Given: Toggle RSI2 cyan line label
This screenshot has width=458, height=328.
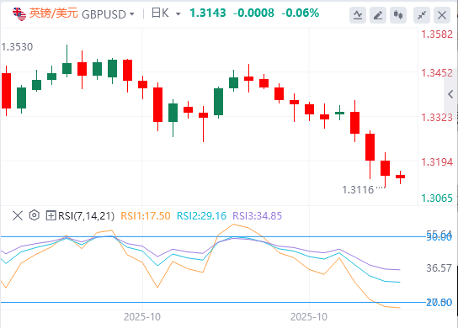Looking at the screenshot, I should tap(201, 215).
